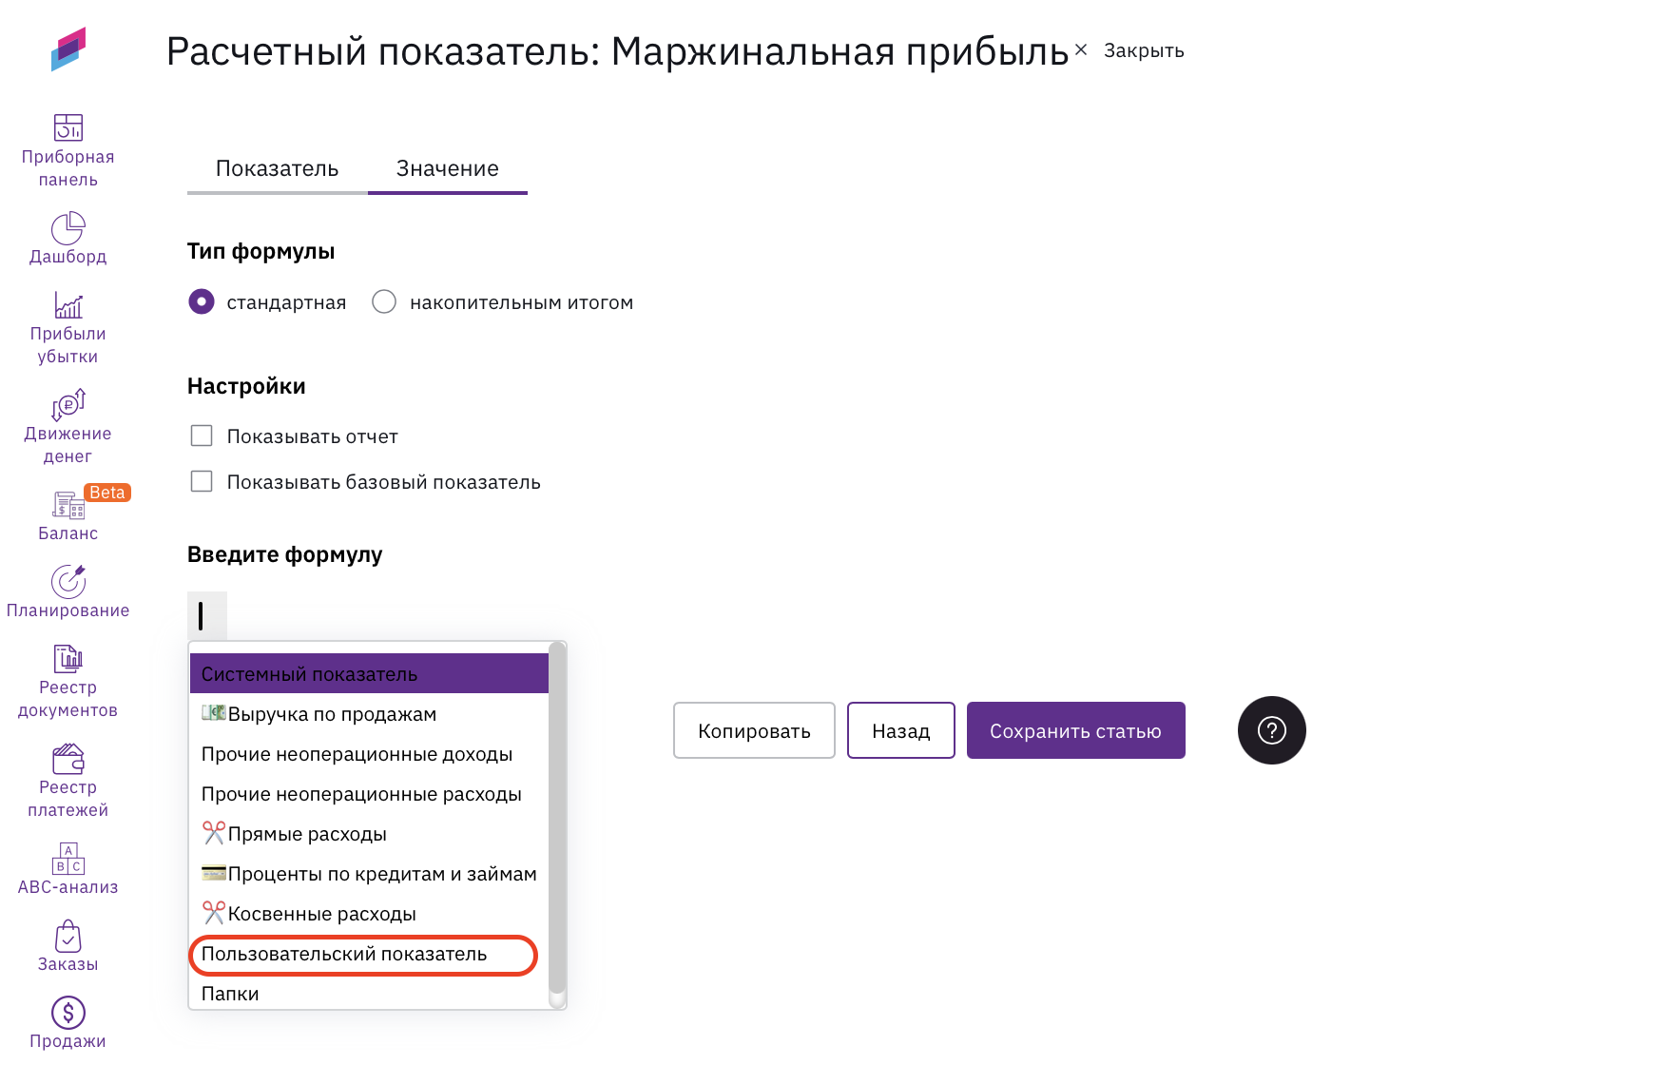Click the app logo in the sidebar
The width and height of the screenshot is (1660, 1065).
coord(68,48)
